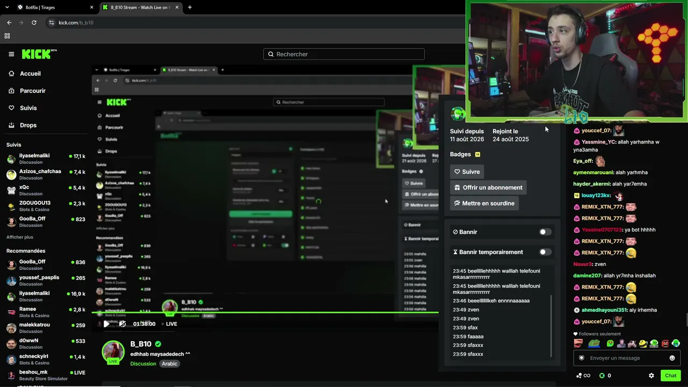Open the Discussion category link under B_B10

coord(143,364)
